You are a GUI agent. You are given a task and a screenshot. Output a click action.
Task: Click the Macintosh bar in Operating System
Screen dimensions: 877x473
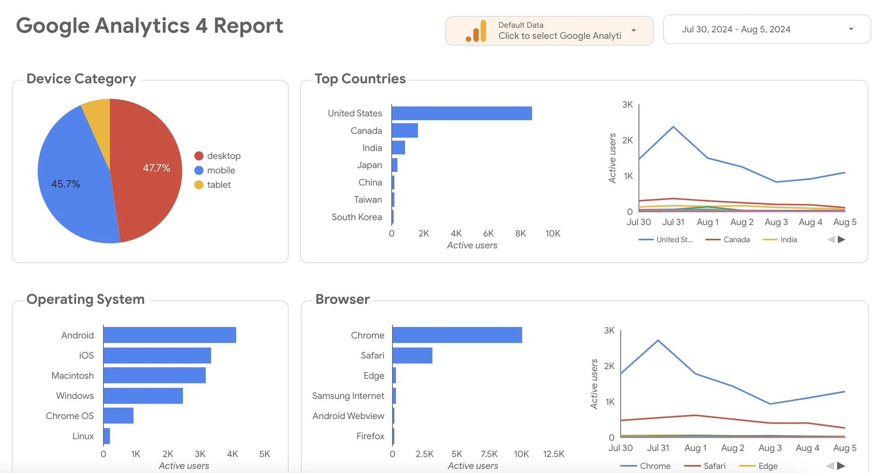point(154,375)
